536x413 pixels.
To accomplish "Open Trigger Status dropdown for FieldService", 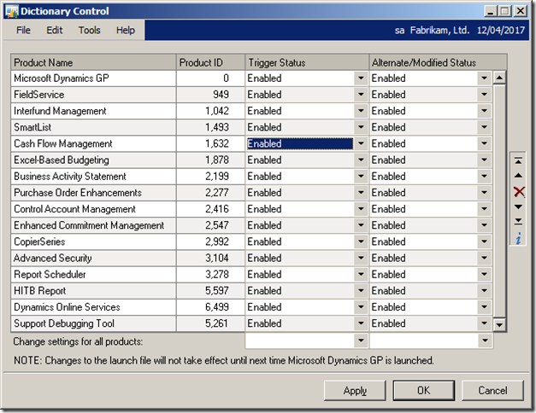I will pyautogui.click(x=361, y=95).
